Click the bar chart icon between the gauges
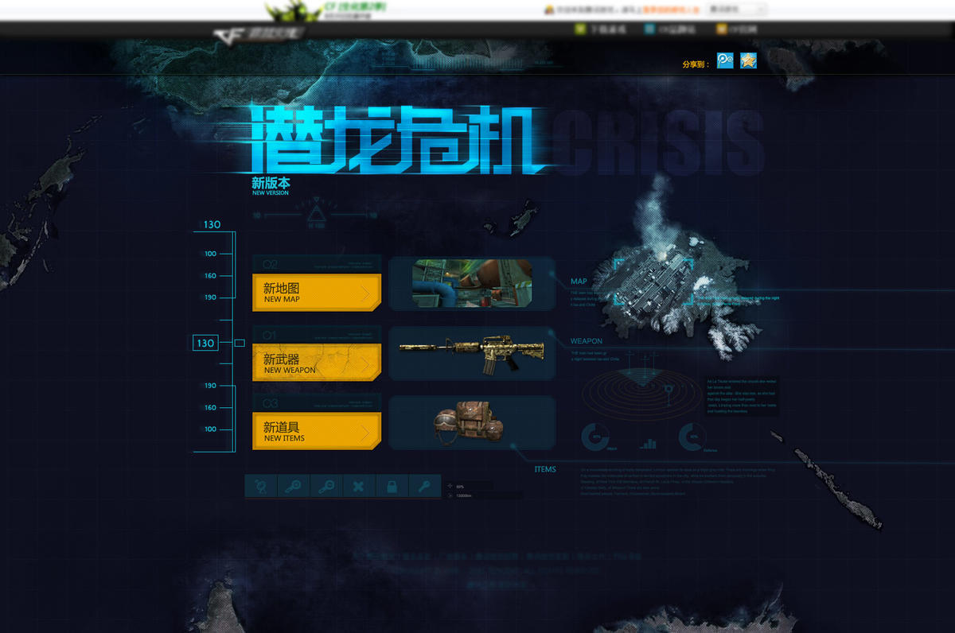Screen dimensions: 955x633 [x=649, y=443]
